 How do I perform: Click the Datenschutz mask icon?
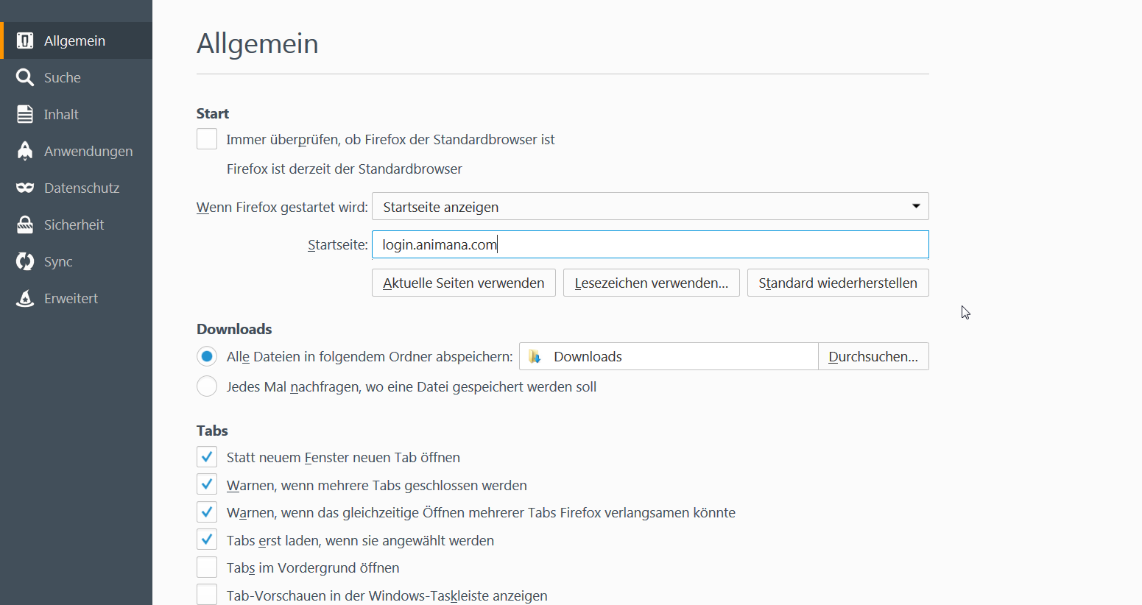(25, 188)
